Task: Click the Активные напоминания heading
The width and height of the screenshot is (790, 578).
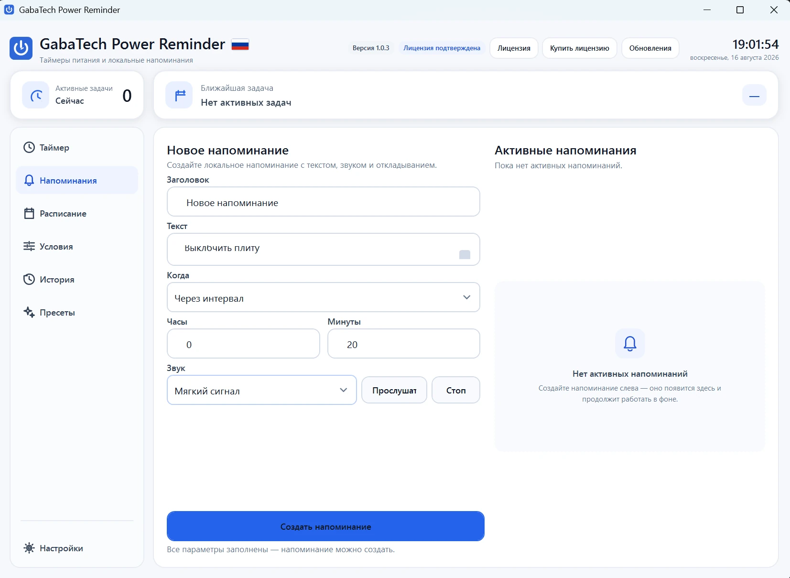Action: click(565, 150)
